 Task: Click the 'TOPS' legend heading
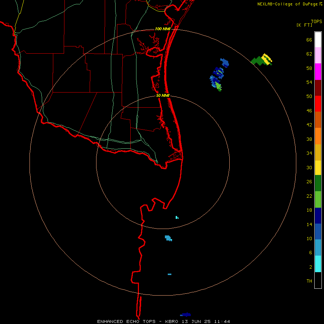coord(316,22)
